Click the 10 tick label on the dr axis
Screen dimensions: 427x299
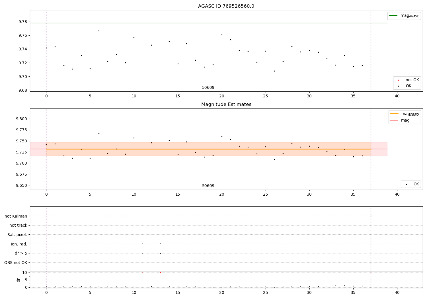pos(25,273)
